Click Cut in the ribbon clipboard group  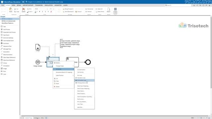coord(16,9)
